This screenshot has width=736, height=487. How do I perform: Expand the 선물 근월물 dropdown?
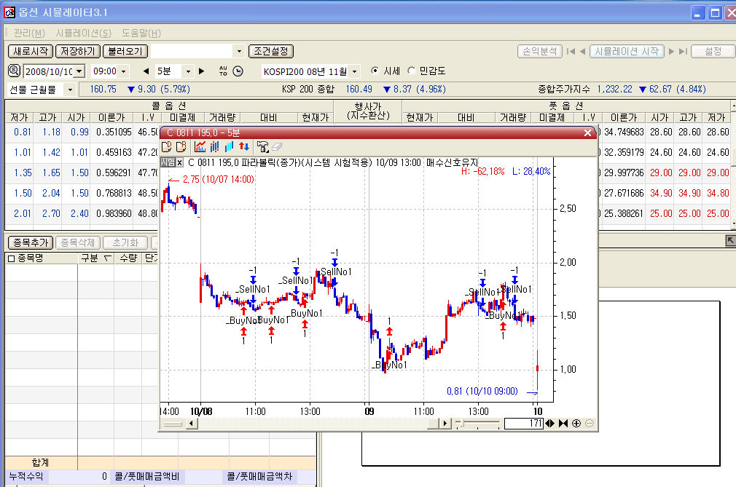tap(70, 89)
